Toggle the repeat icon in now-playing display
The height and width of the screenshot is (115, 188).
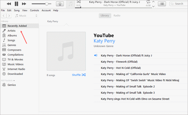pos(148,2)
